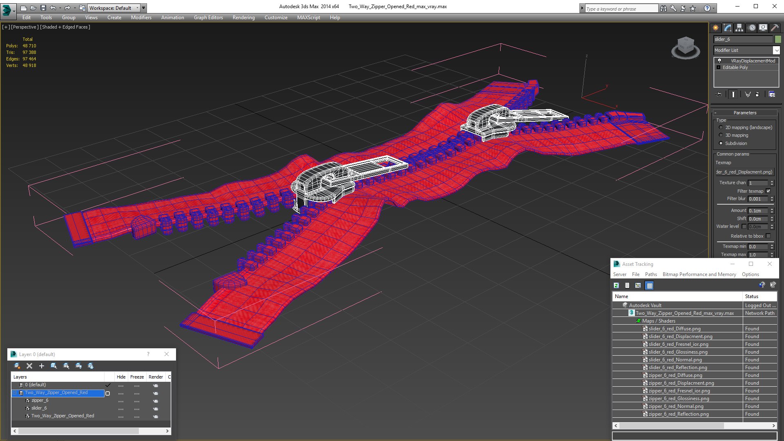Click the Texmap displacement map button
The image size is (784, 441).
click(x=745, y=172)
